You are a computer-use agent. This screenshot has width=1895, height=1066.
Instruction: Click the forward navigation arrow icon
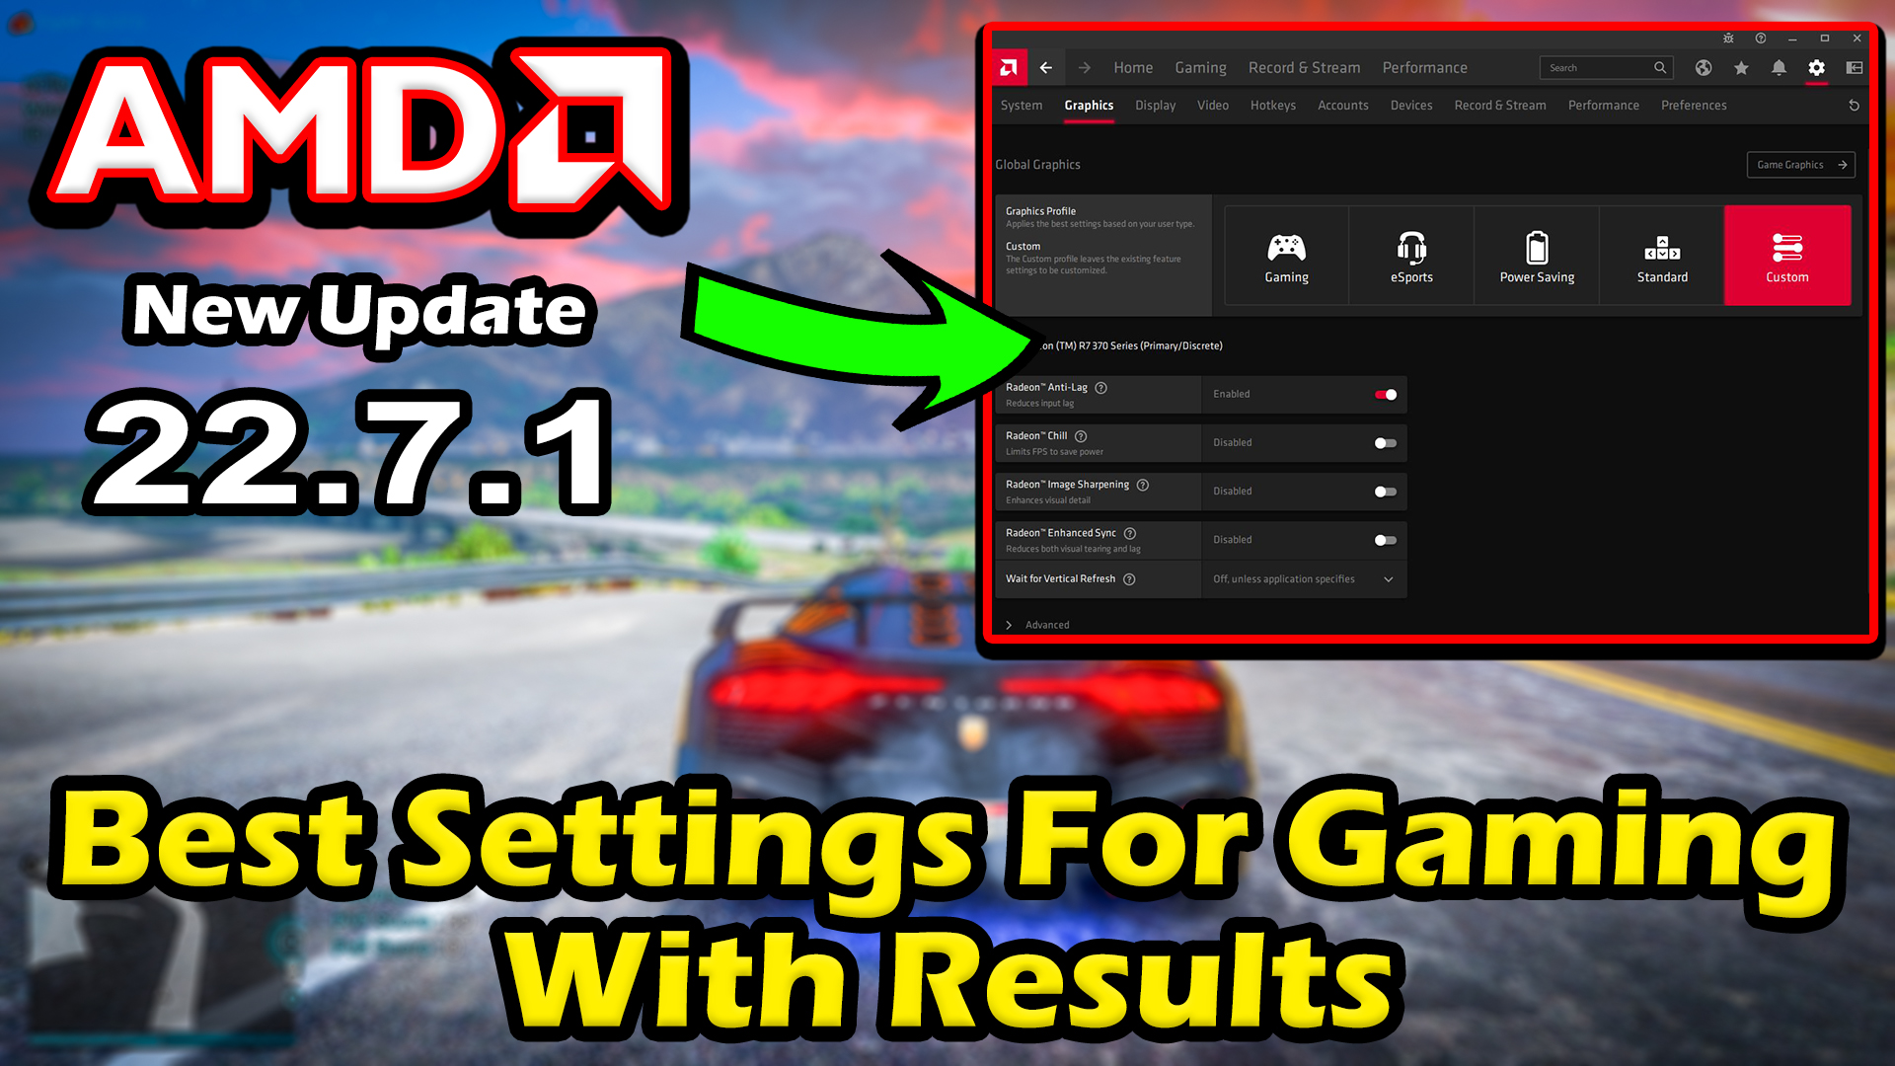coord(1083,68)
